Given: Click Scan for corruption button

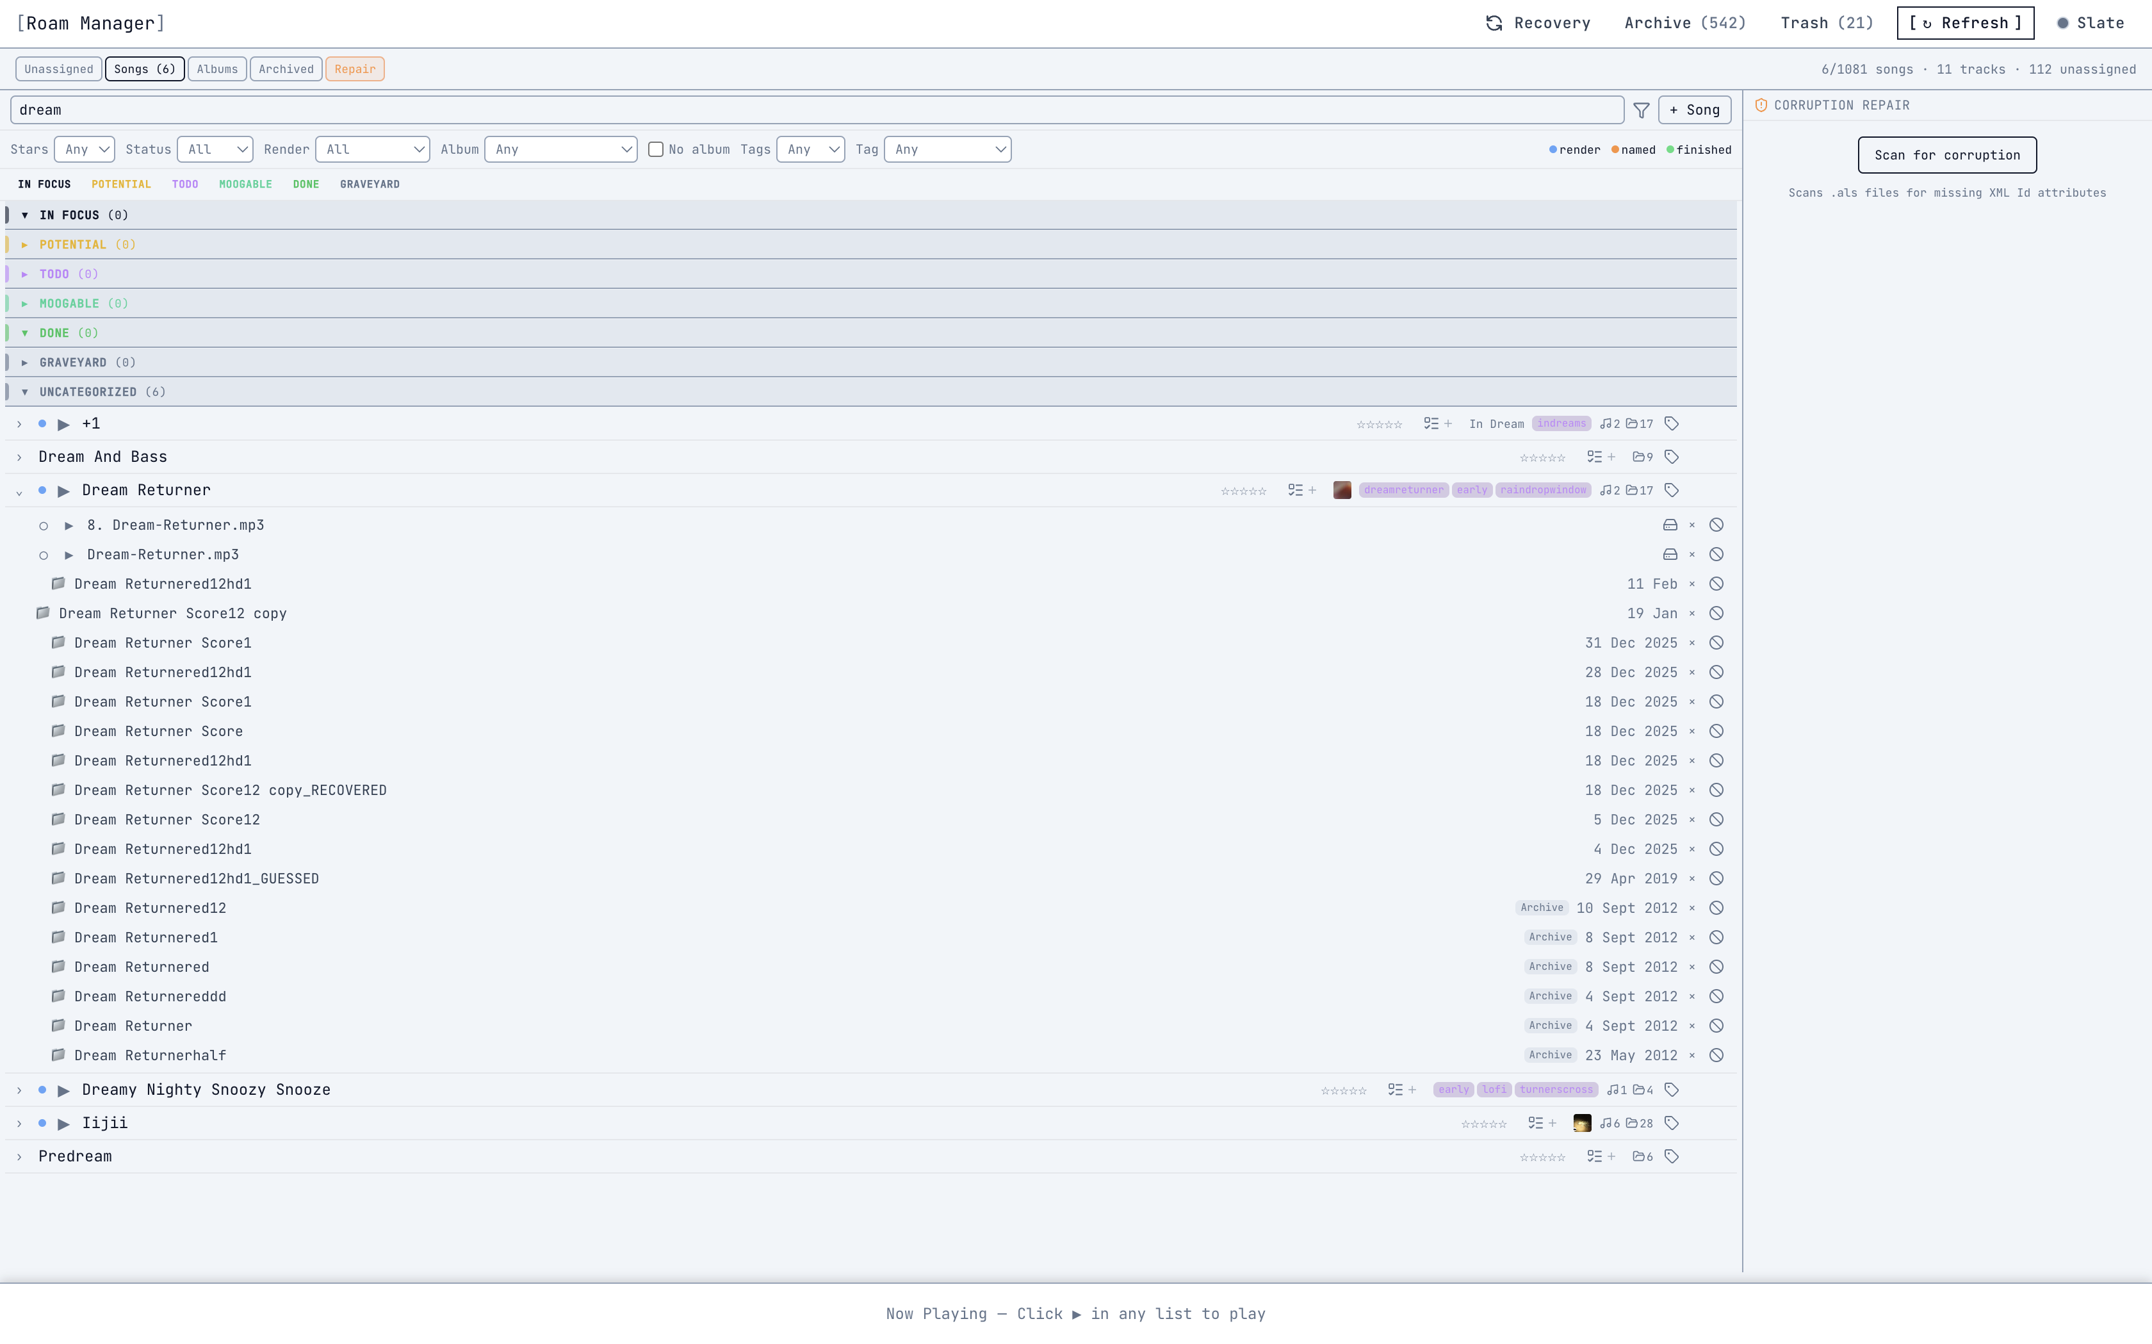Looking at the screenshot, I should click(1947, 156).
